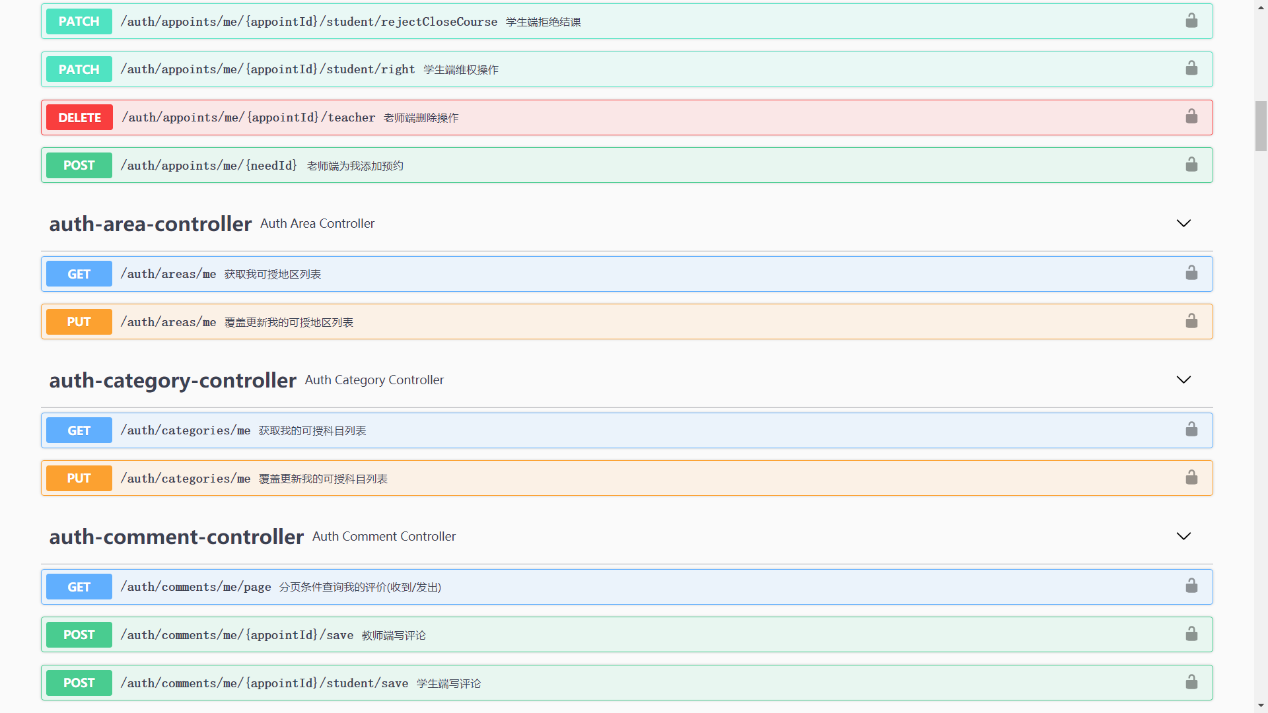Image resolution: width=1268 pixels, height=713 pixels.
Task: Click lock icon on PUT /auth/categories/me row
Action: [1191, 478]
